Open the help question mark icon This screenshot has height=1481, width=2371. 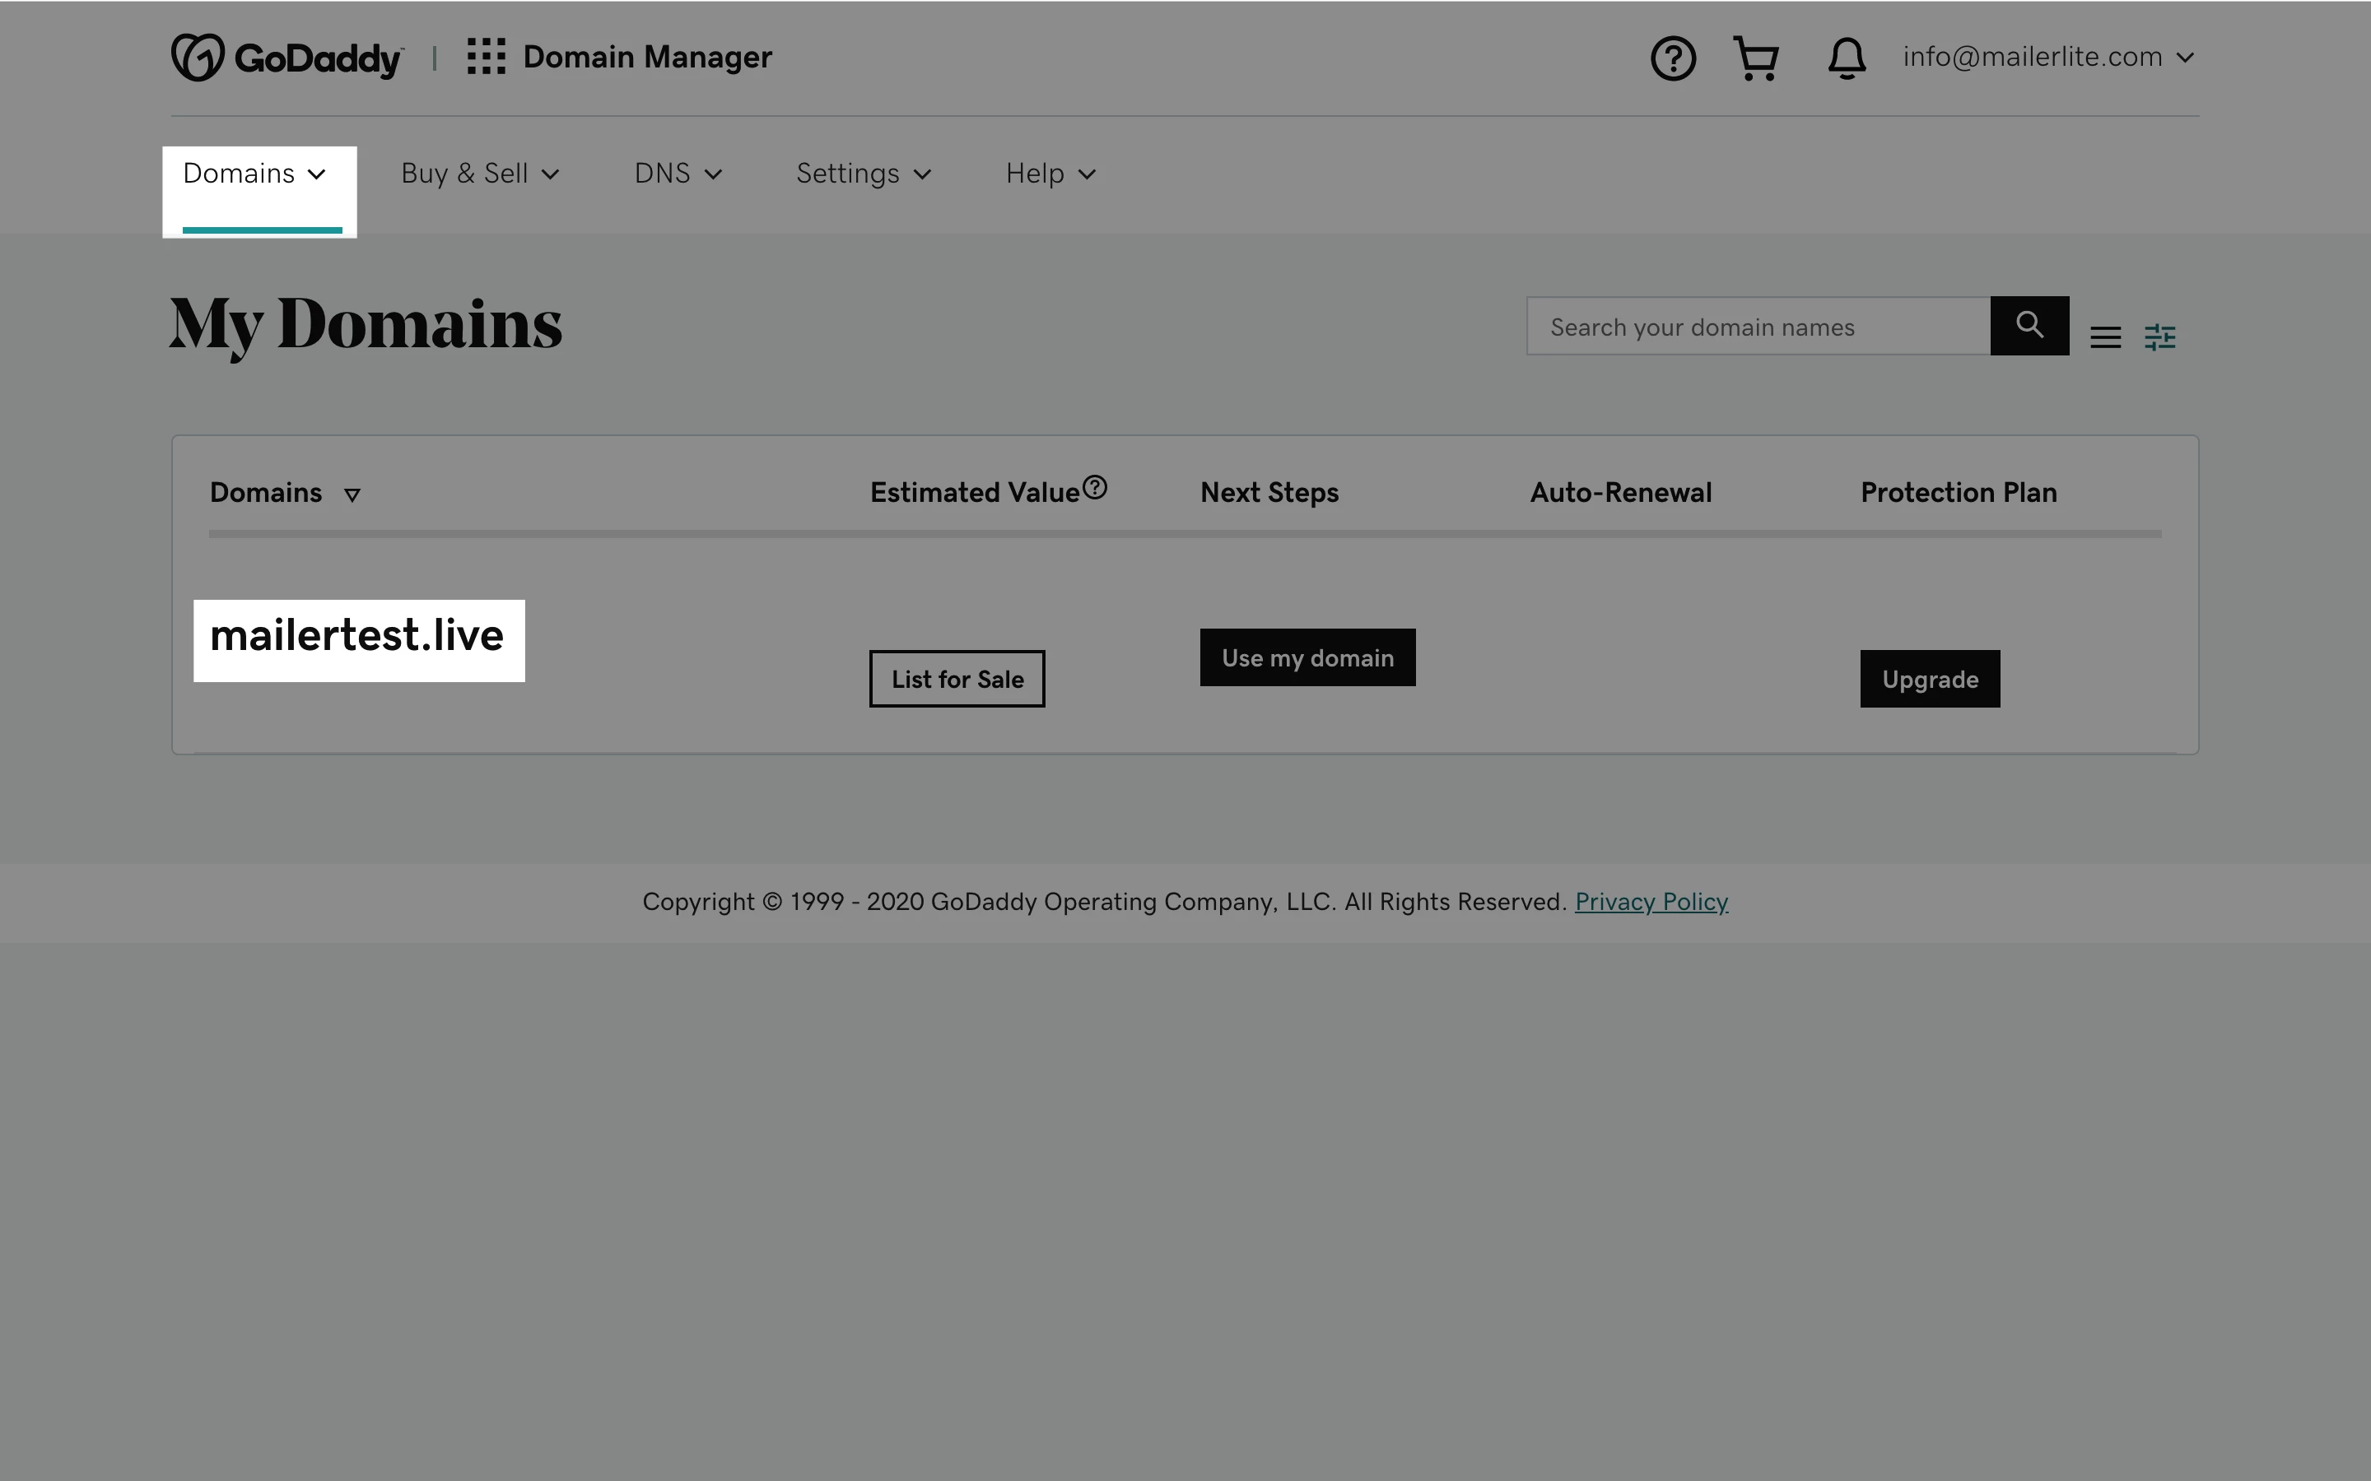pyautogui.click(x=1672, y=58)
